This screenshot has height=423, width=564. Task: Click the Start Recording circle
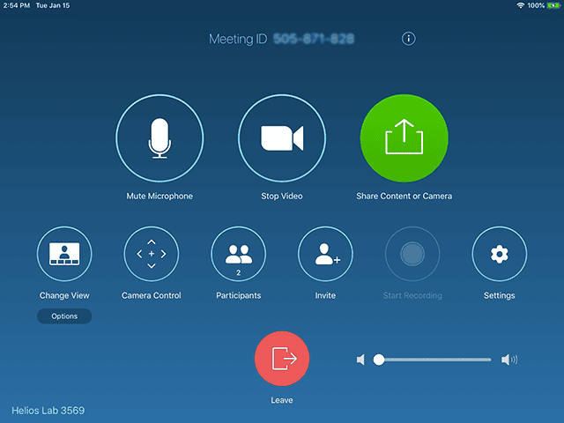coord(412,254)
